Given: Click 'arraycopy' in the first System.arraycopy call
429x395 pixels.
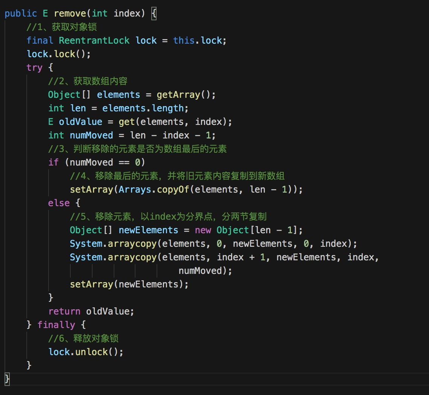Looking at the screenshot, I should tap(132, 244).
